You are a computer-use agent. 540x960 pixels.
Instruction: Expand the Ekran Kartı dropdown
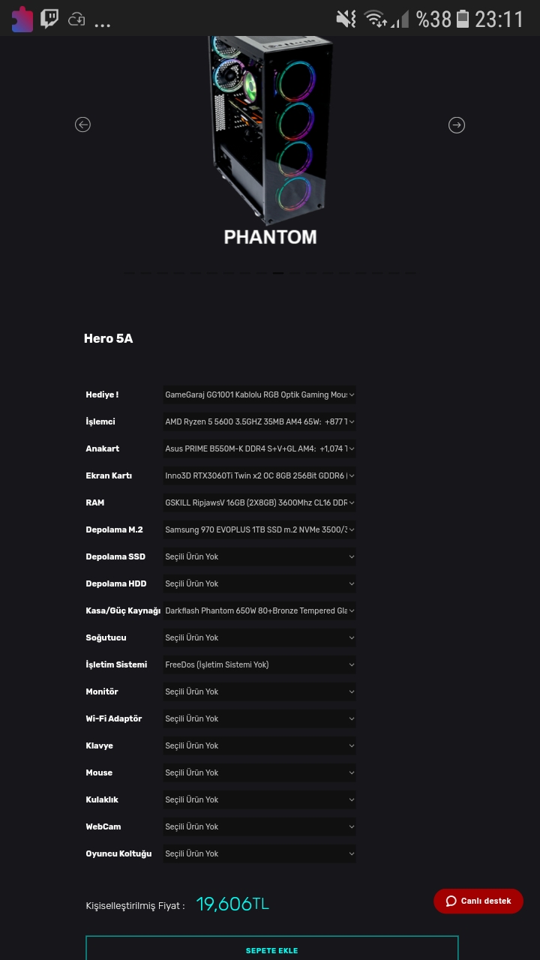point(259,475)
